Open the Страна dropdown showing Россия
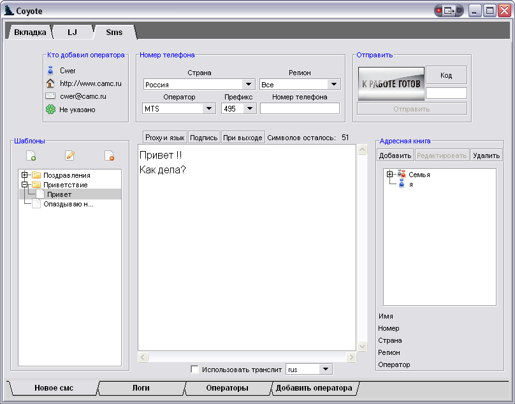 tap(249, 84)
